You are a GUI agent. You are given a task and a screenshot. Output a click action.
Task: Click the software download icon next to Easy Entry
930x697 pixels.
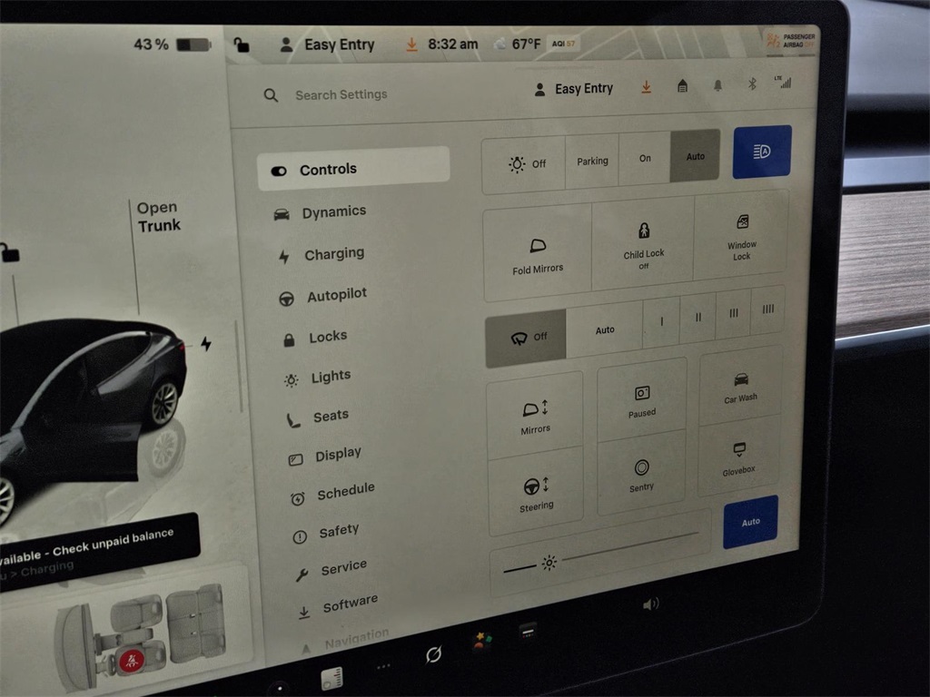coord(646,86)
